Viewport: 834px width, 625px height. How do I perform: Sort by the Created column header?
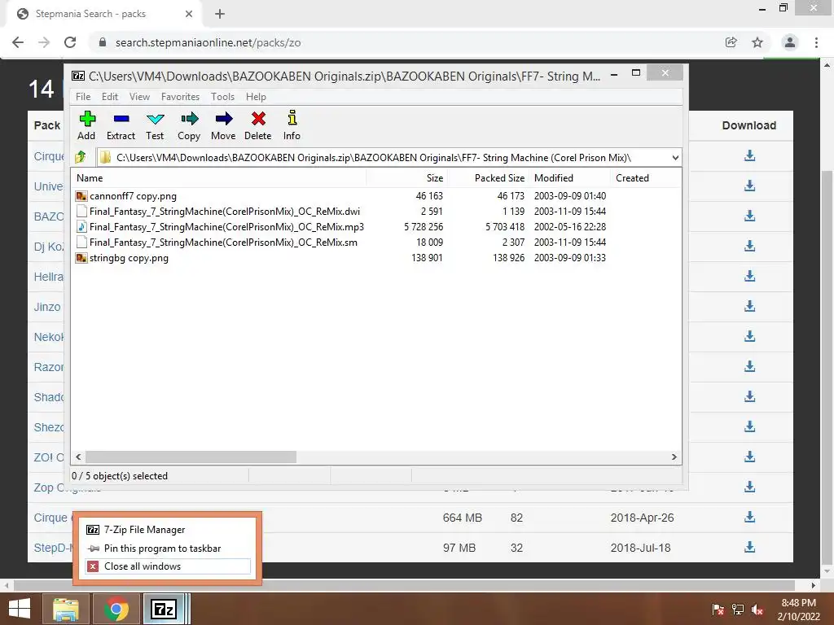coord(646,178)
